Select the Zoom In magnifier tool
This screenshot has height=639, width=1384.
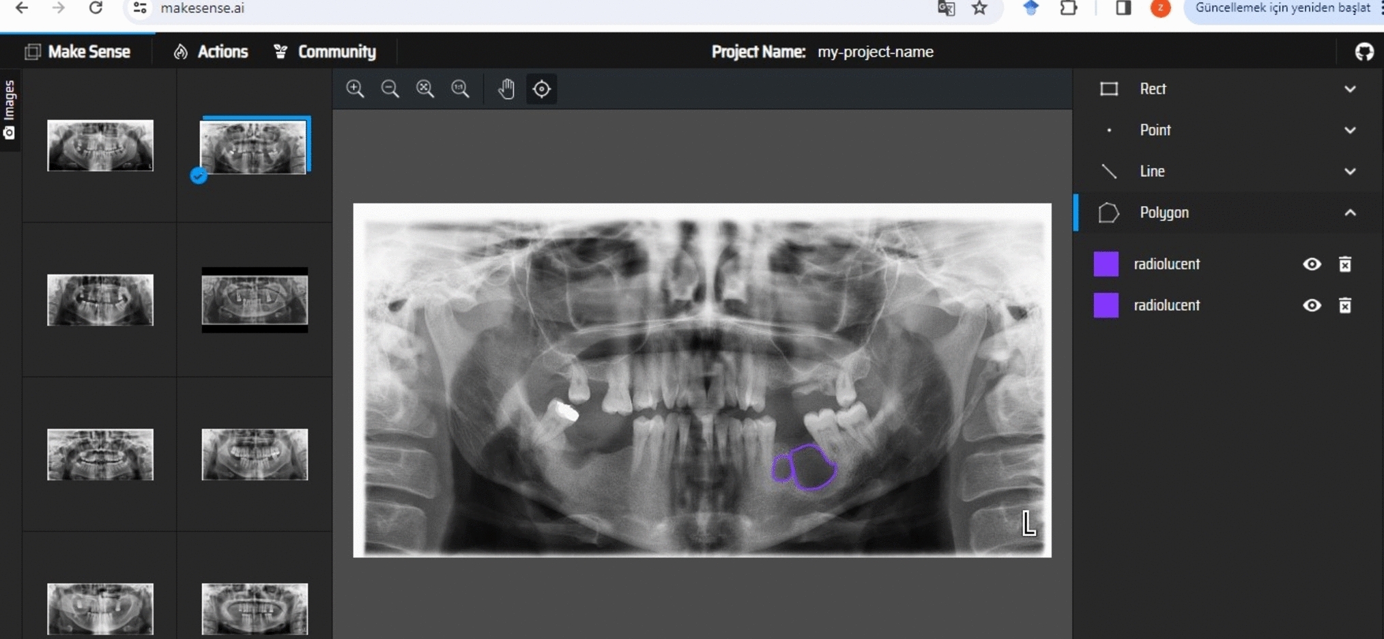[355, 89]
